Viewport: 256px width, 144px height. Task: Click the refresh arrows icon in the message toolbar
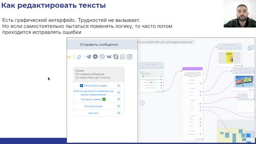coord(79,57)
